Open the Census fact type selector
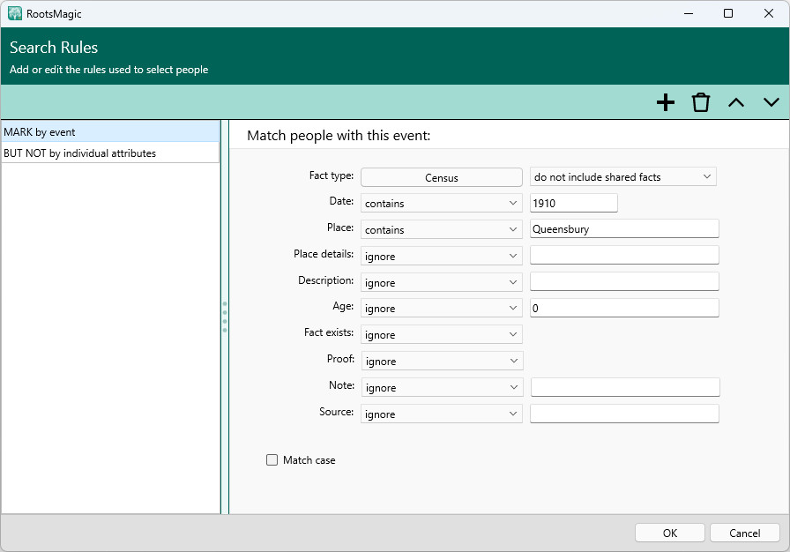The width and height of the screenshot is (790, 552). coord(442,177)
